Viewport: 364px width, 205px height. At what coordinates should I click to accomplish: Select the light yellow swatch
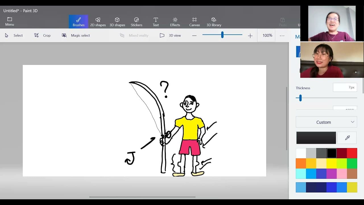click(321, 163)
